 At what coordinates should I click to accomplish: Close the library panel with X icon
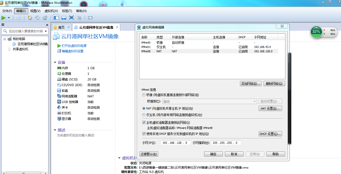(x=47, y=25)
